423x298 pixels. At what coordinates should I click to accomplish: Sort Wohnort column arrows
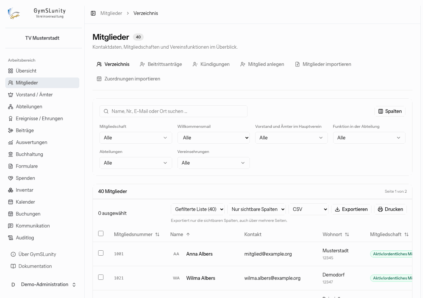point(347,234)
